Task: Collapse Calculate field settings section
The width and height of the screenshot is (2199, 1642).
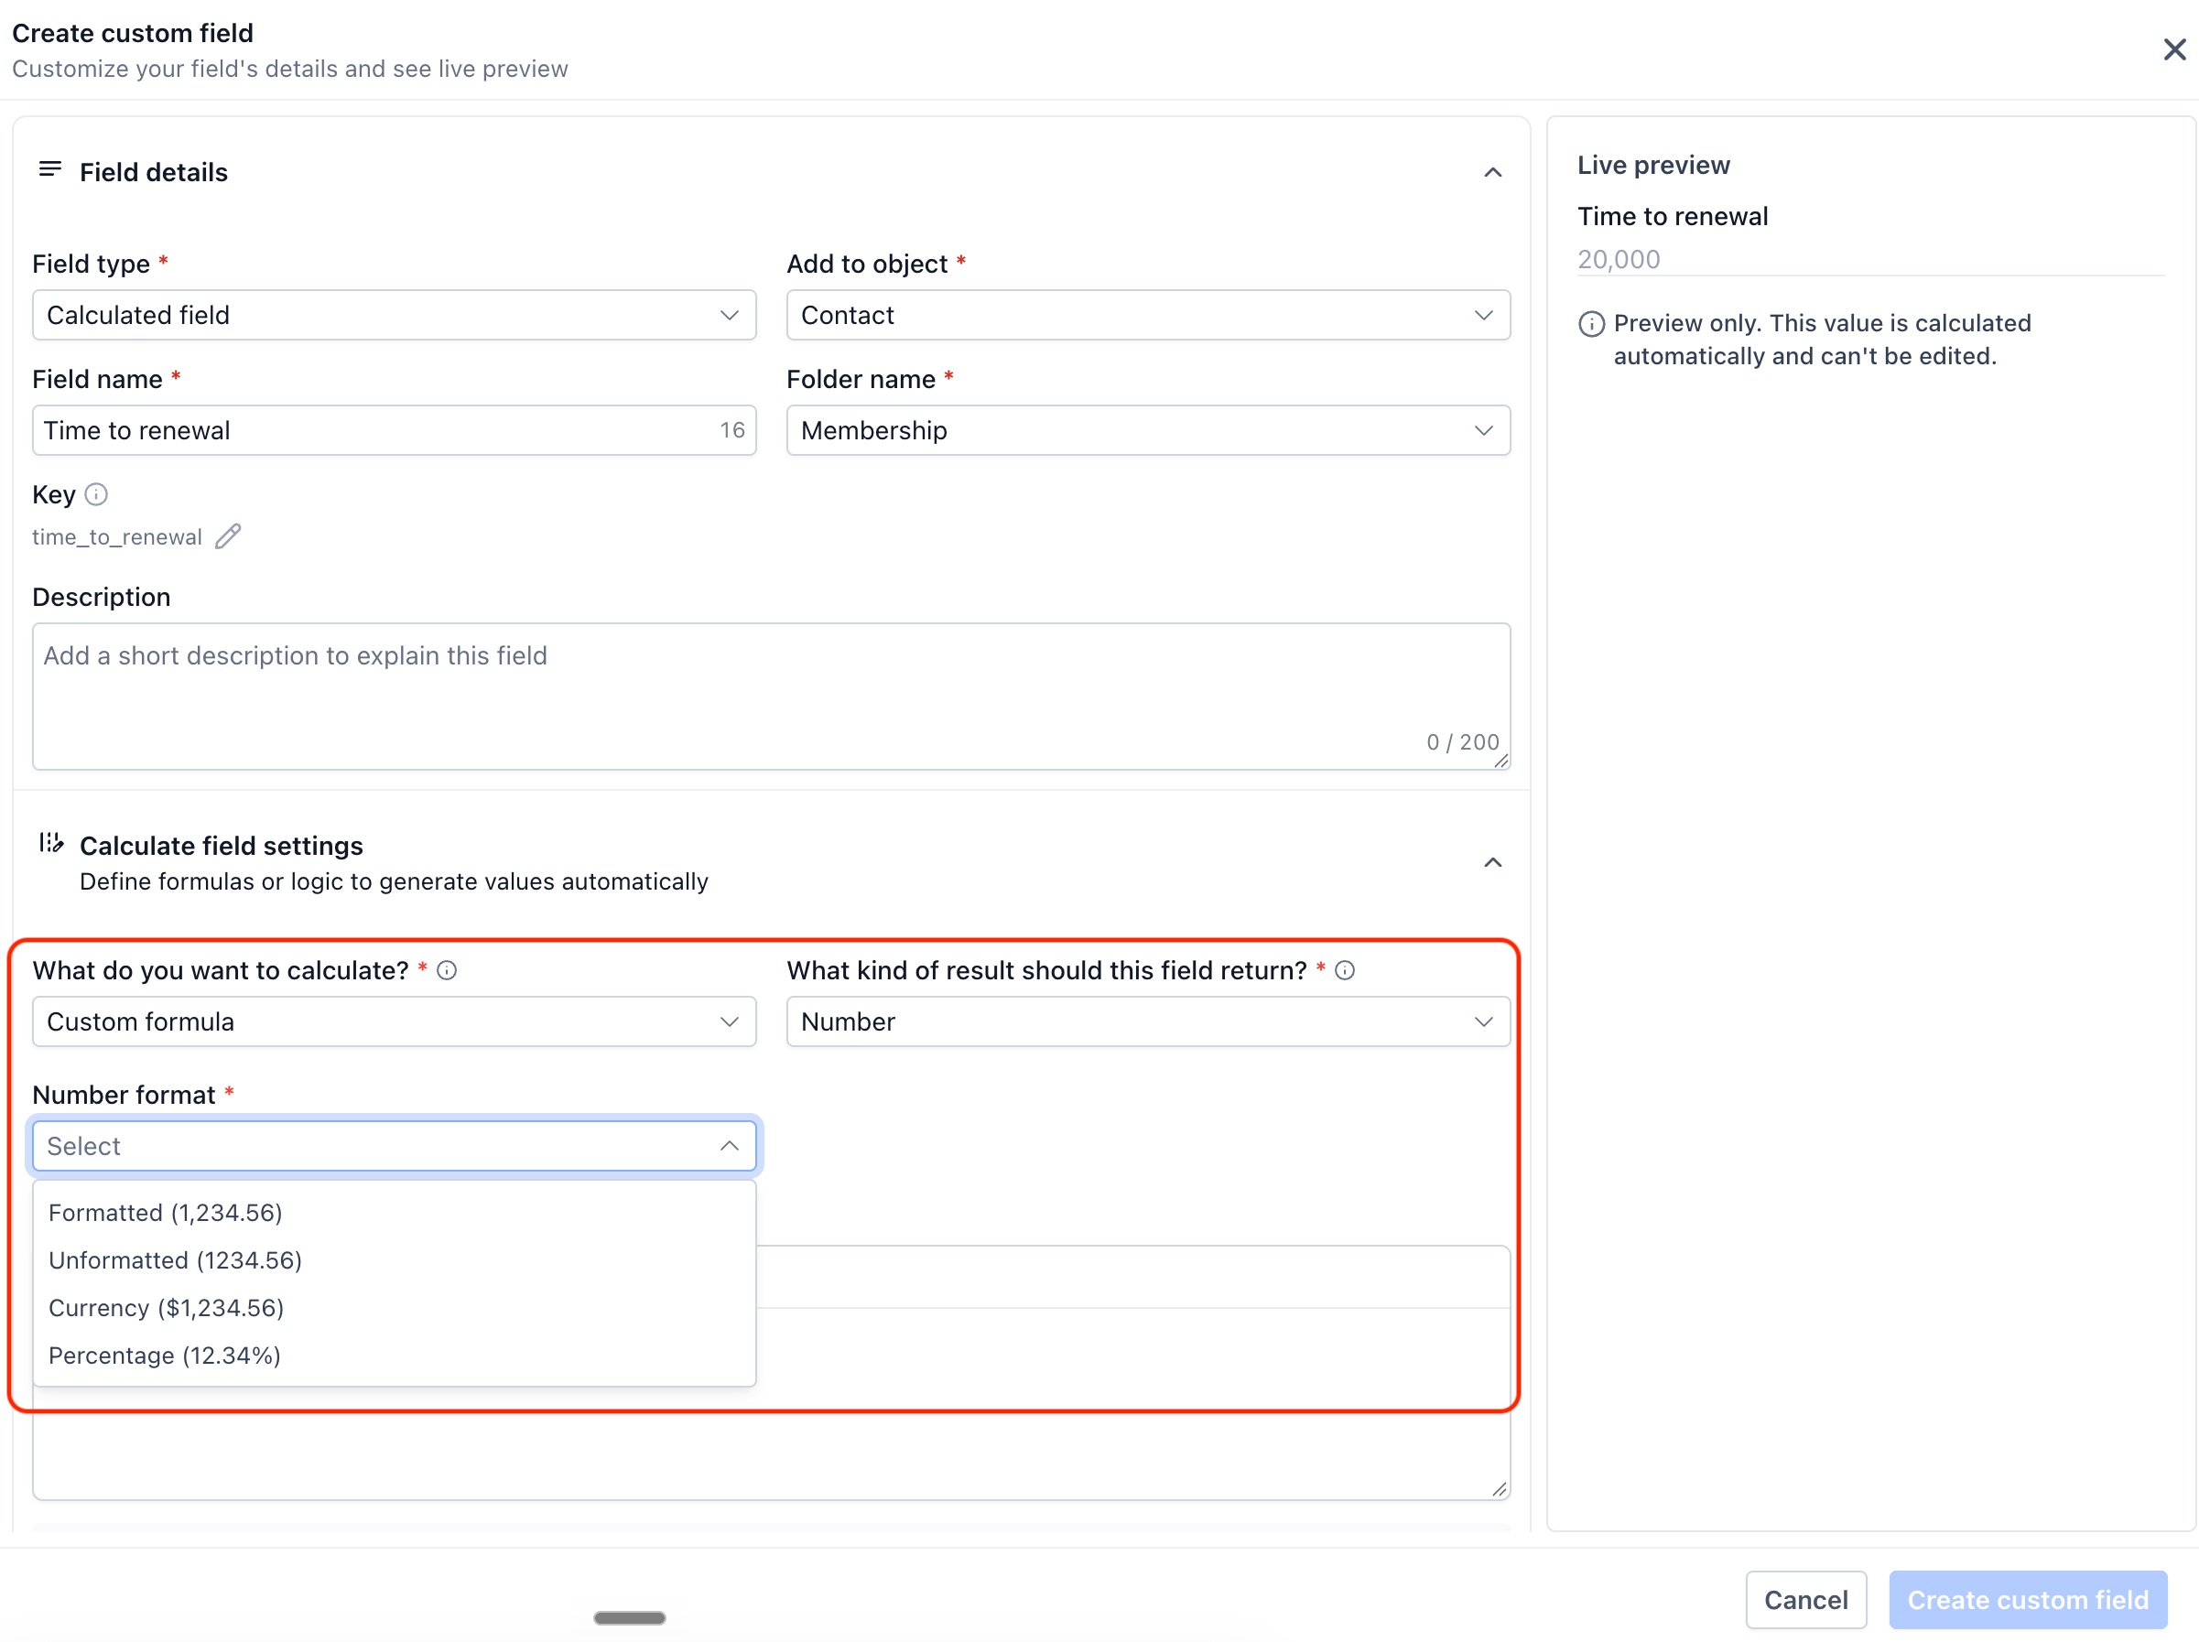Action: click(1492, 862)
